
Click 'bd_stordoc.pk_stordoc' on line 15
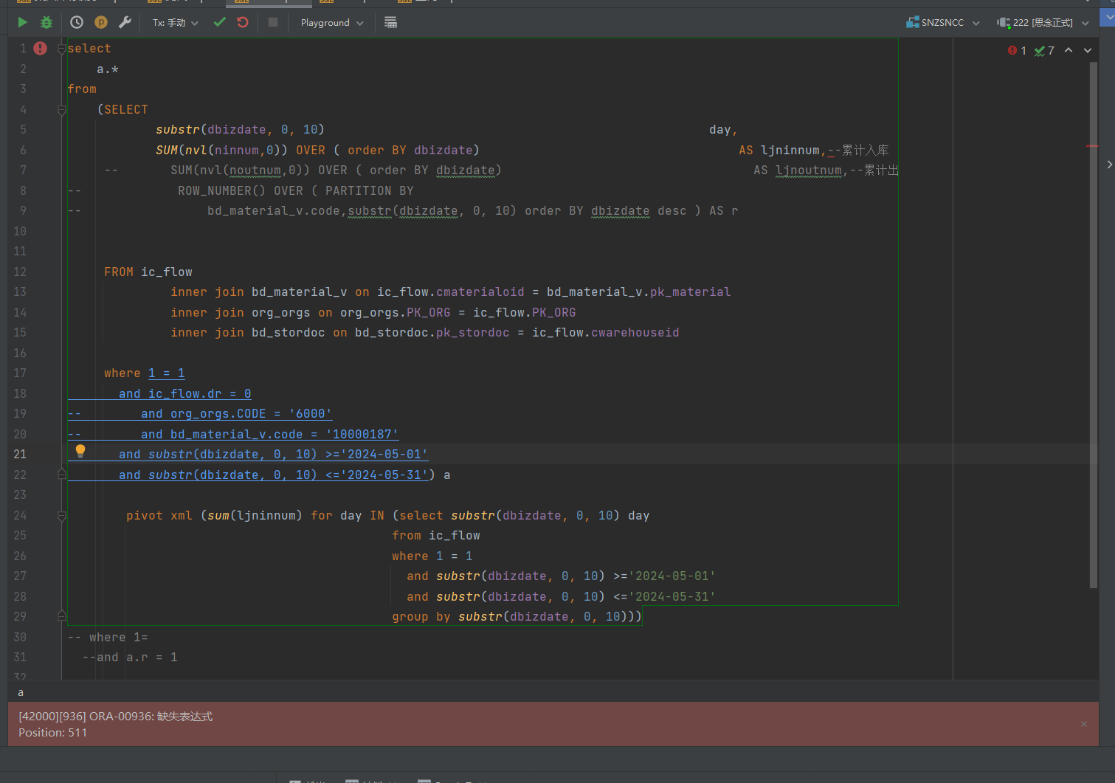click(x=432, y=333)
